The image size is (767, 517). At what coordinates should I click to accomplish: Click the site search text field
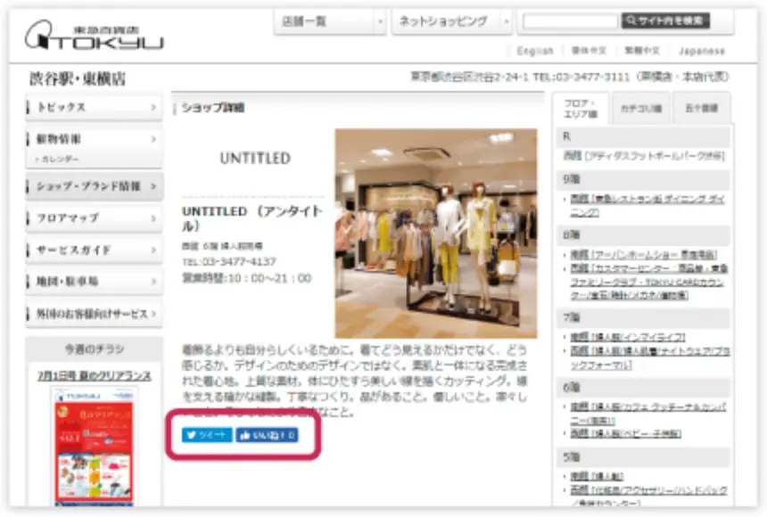point(570,21)
